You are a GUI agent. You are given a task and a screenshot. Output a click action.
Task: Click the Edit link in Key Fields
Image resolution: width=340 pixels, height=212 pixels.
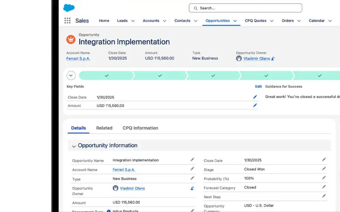(258, 87)
